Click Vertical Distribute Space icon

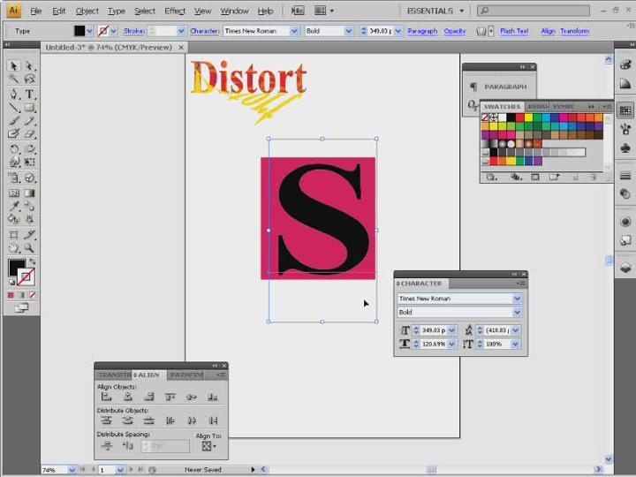(106, 446)
